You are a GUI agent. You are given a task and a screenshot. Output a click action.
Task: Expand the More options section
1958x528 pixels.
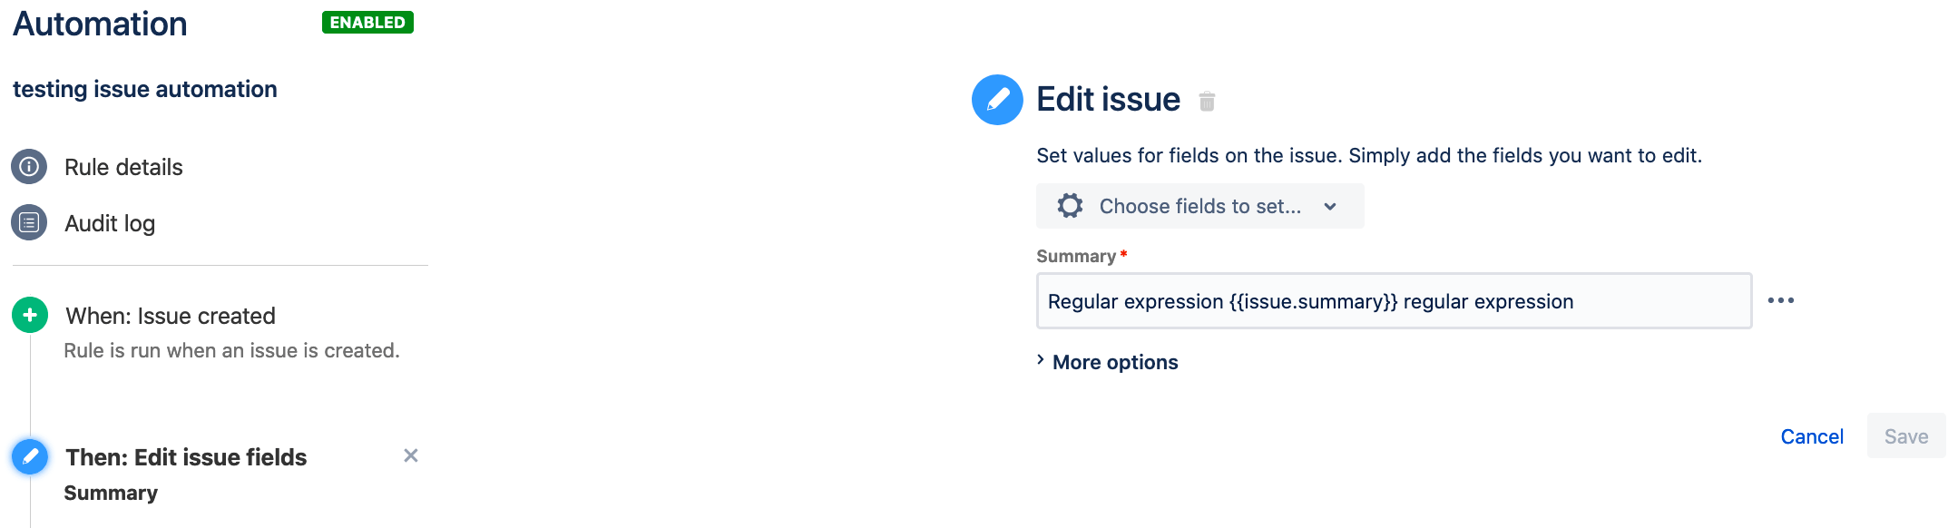pyautogui.click(x=1114, y=362)
